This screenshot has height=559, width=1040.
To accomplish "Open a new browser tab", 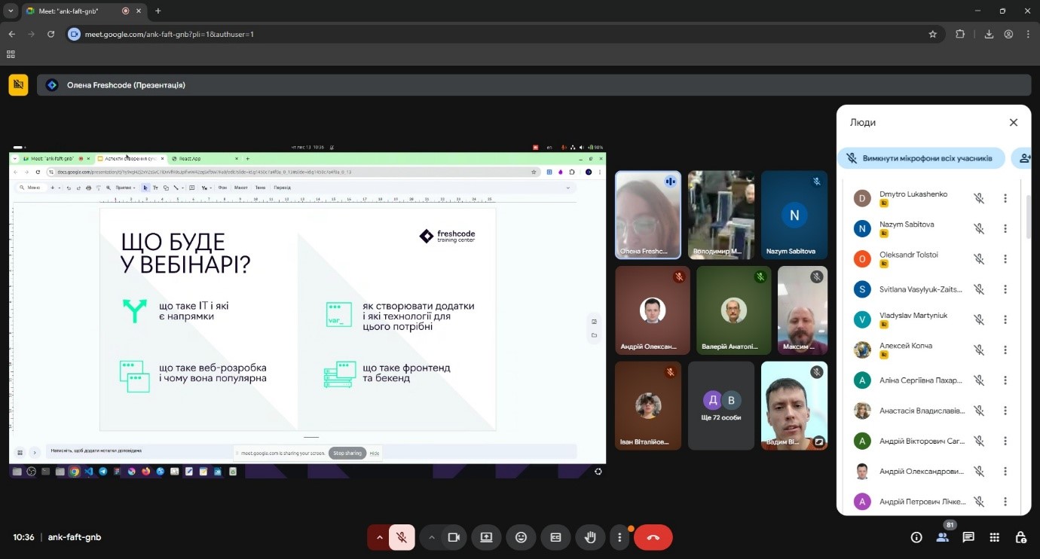I will [x=158, y=11].
